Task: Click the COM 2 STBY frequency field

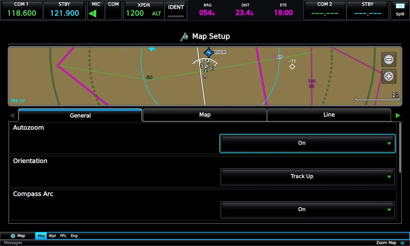Action: [x=367, y=10]
